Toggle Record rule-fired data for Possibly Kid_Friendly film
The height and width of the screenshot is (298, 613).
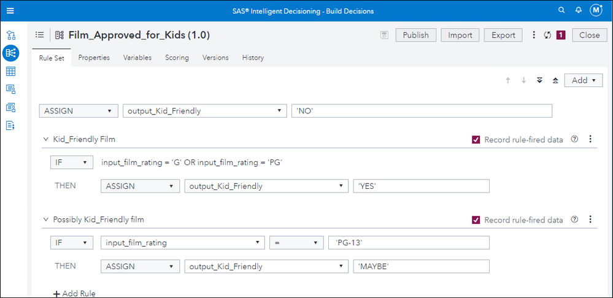(x=476, y=220)
